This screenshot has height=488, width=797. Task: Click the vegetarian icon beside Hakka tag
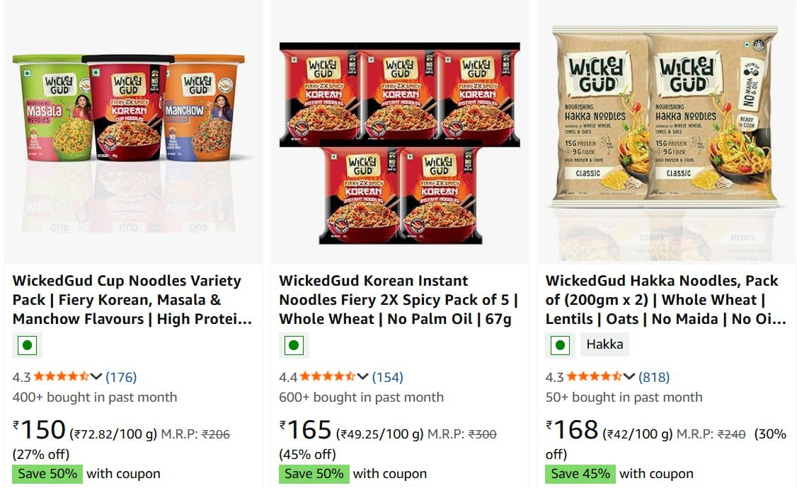coord(560,345)
